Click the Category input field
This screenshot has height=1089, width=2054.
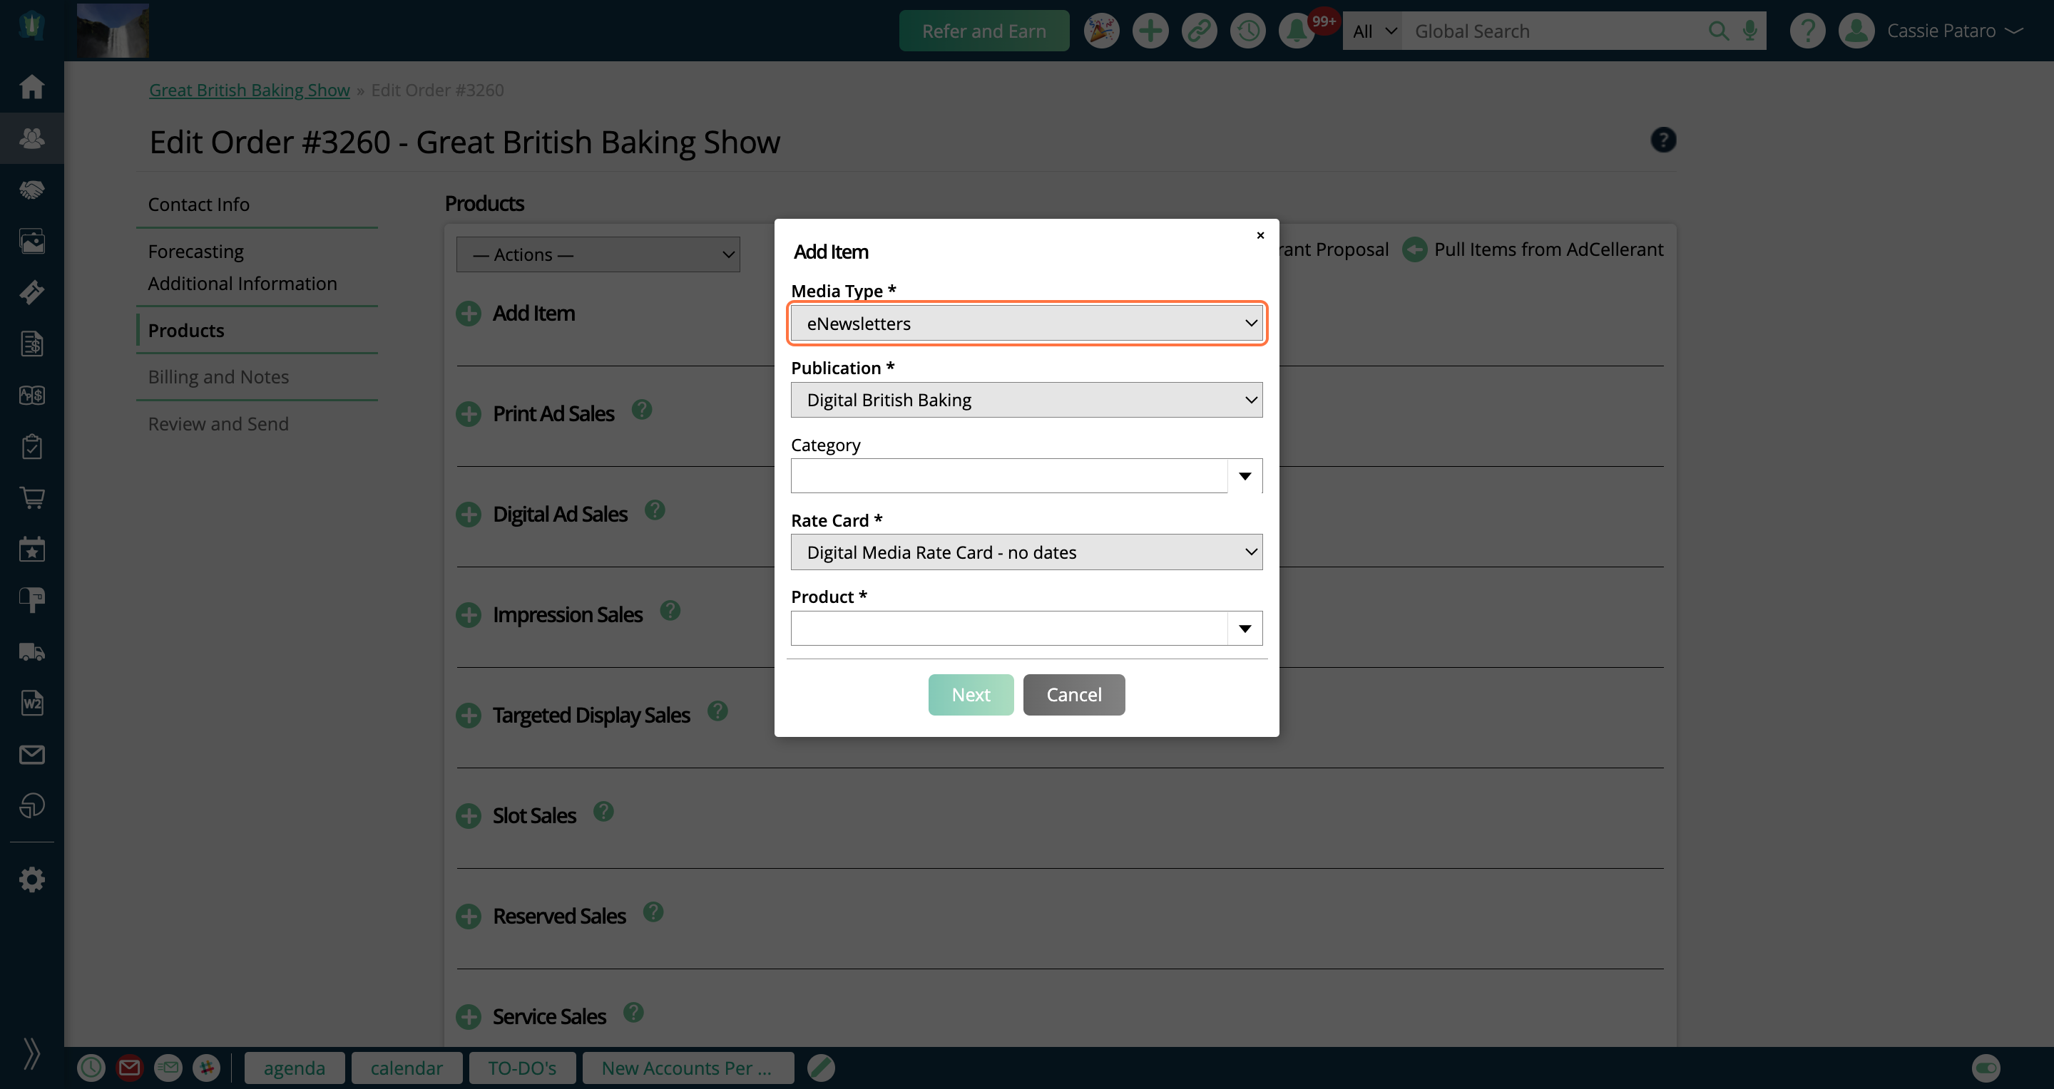1008,476
